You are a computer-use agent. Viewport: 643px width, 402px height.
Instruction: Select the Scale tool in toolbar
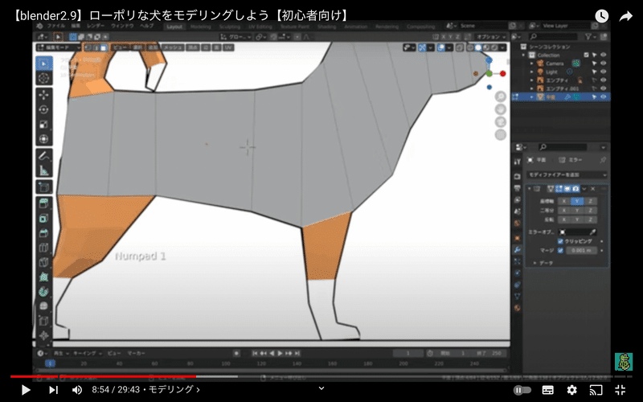click(44, 125)
